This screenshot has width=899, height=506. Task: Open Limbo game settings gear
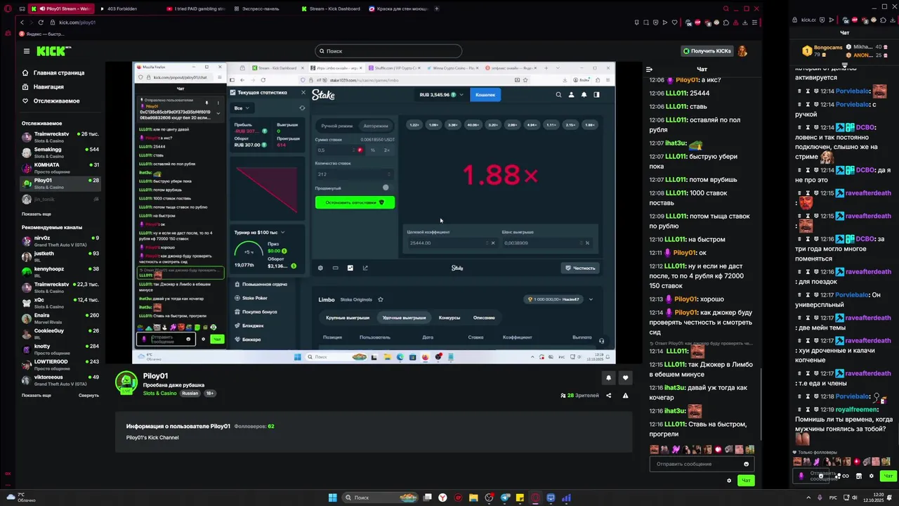(x=320, y=268)
